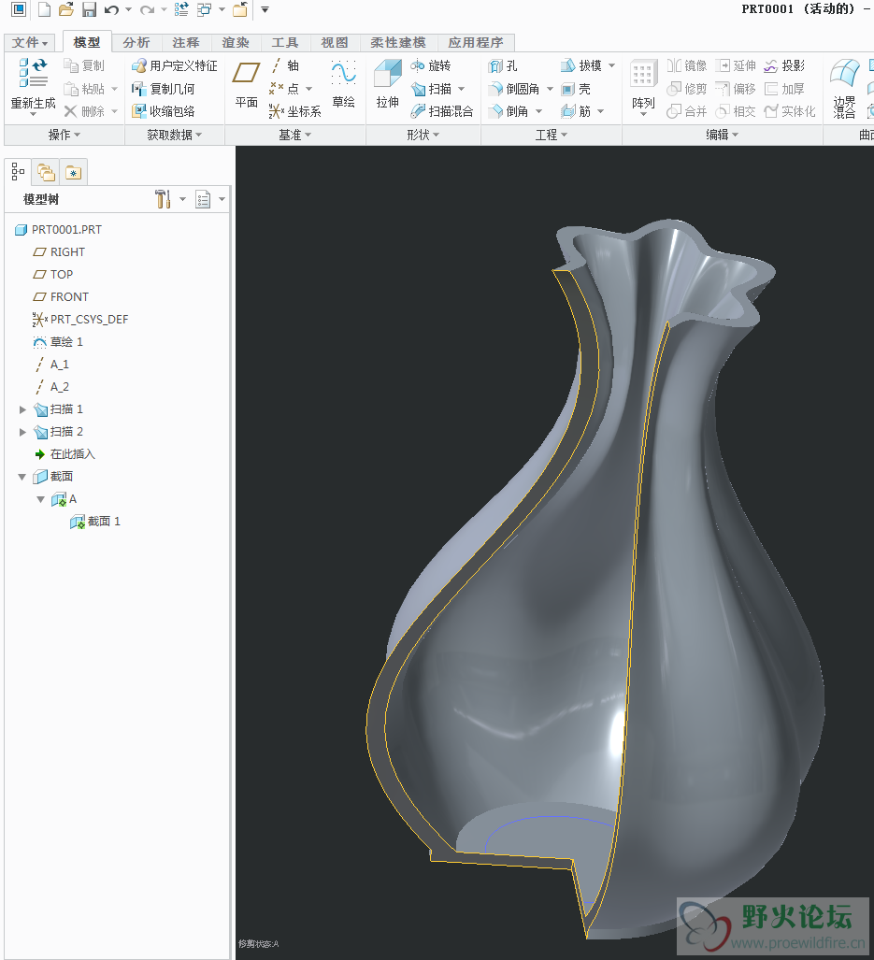The image size is (874, 960).
Task: Open the 文件 menu
Action: pyautogui.click(x=30, y=43)
